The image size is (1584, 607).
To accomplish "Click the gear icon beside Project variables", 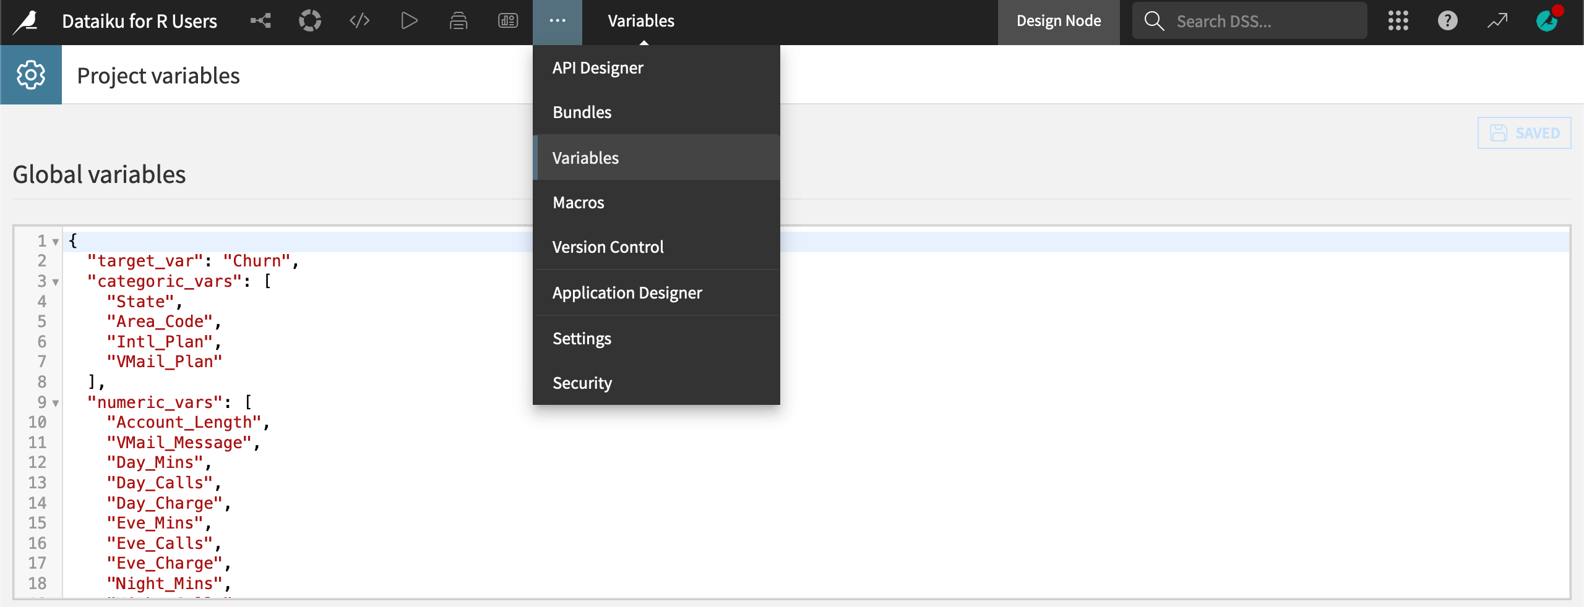I will 31,74.
